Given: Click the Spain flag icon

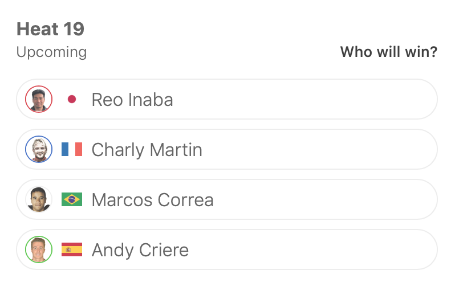Looking at the screenshot, I should 72,249.
